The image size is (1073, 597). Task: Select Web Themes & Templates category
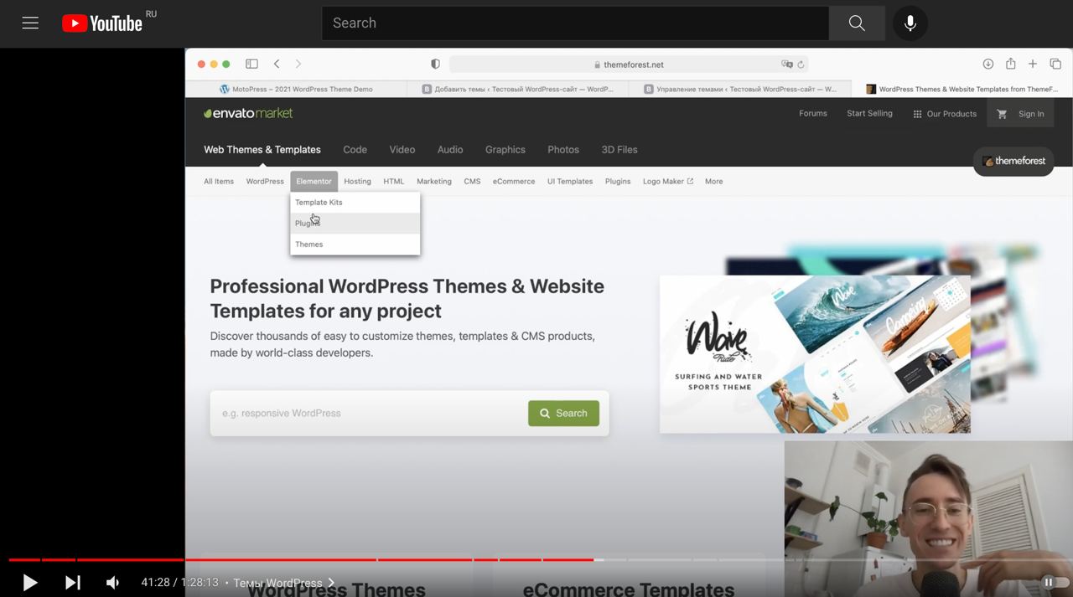click(262, 150)
